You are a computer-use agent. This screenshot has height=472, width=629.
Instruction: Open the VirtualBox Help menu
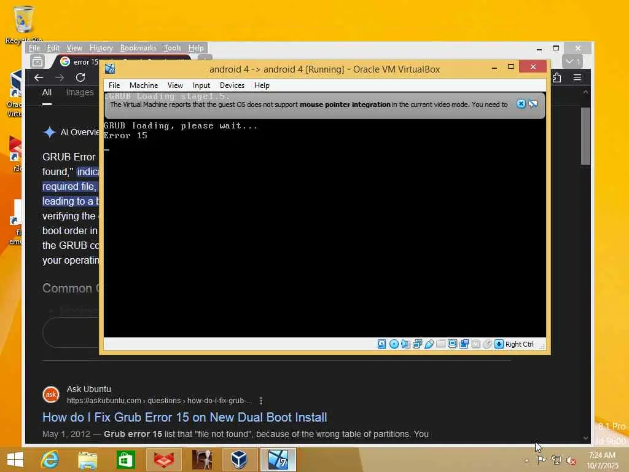[x=262, y=85]
